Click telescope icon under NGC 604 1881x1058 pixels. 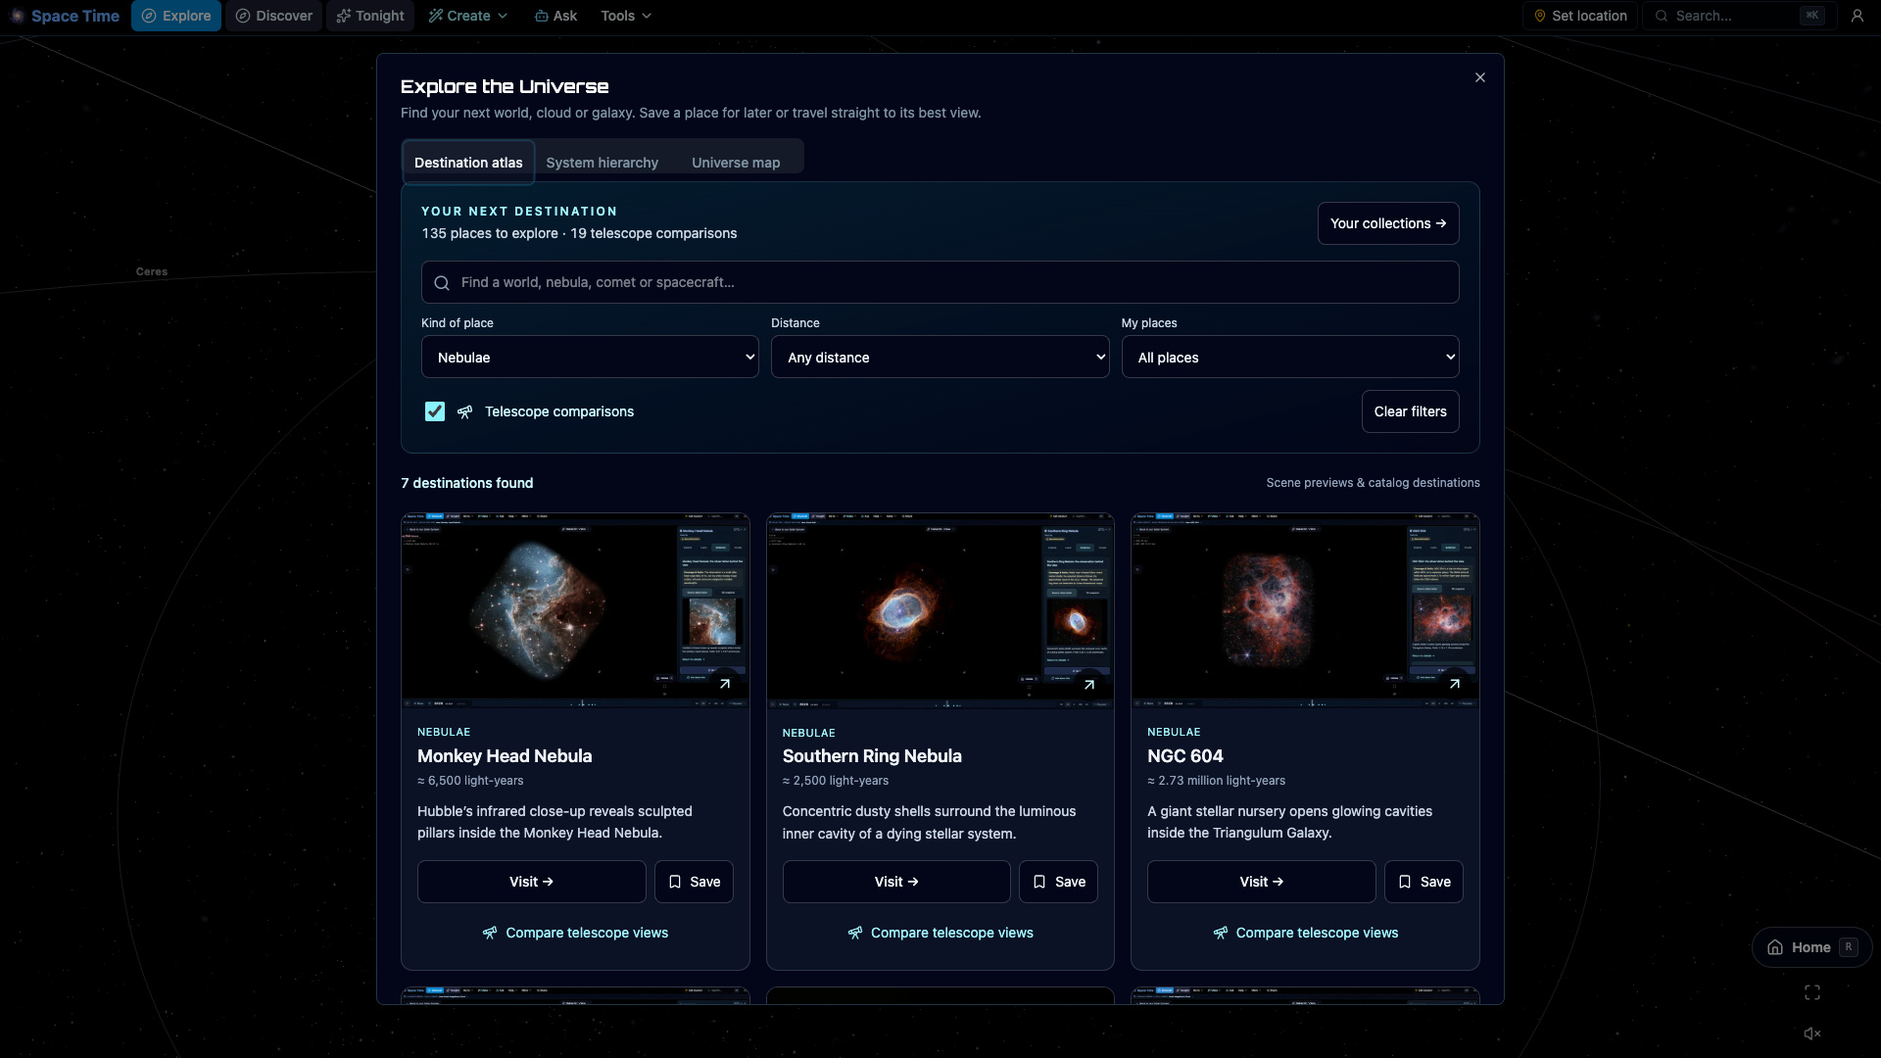click(x=1221, y=934)
